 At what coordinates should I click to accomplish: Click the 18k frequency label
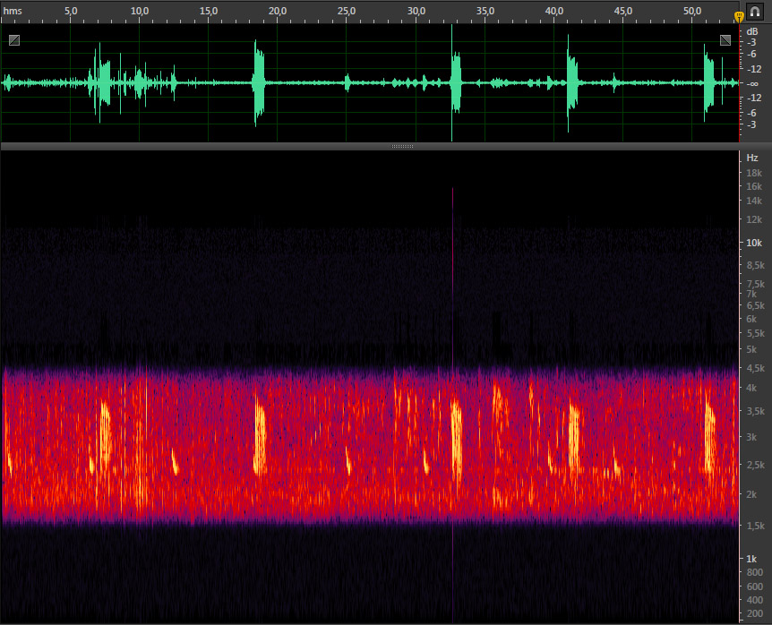[x=754, y=173]
